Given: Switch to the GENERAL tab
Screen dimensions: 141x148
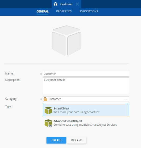Looking at the screenshot, I should tap(43, 12).
